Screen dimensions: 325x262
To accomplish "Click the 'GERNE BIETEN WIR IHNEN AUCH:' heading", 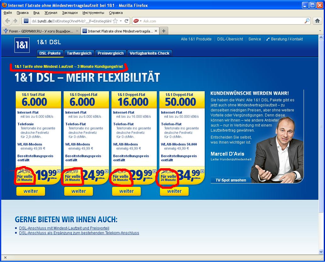I will pos(66,219).
